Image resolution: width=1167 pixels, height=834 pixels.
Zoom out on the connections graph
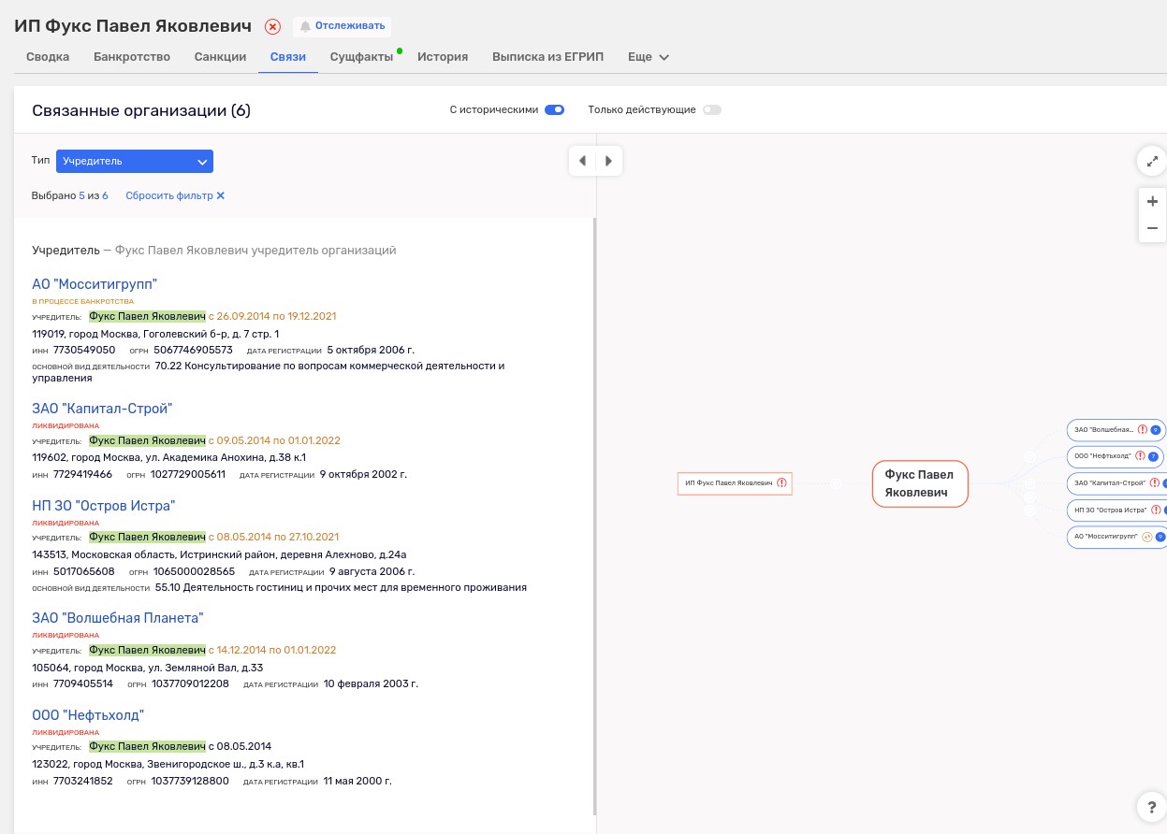(1152, 228)
